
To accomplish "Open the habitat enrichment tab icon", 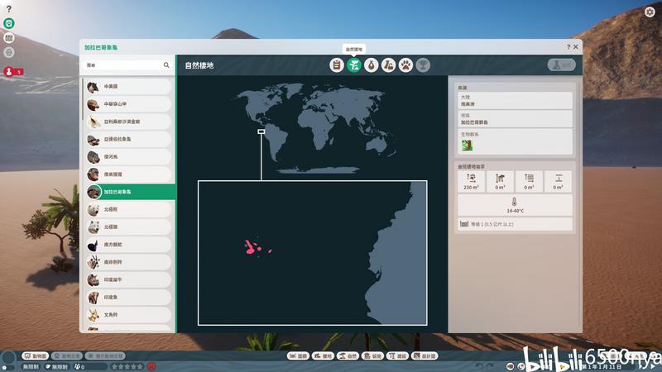I will (x=388, y=65).
